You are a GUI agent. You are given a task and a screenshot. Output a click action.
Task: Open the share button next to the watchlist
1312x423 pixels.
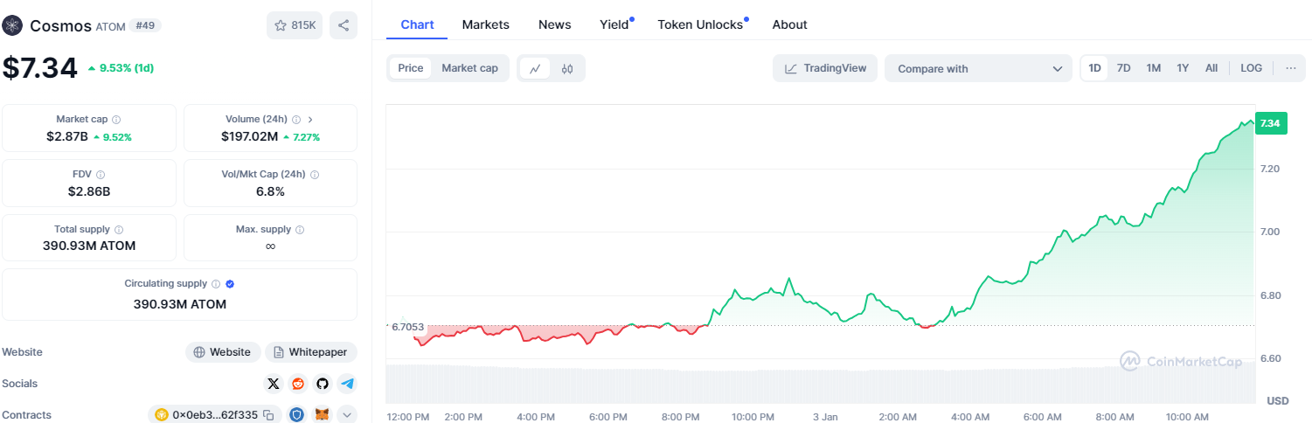click(x=344, y=25)
